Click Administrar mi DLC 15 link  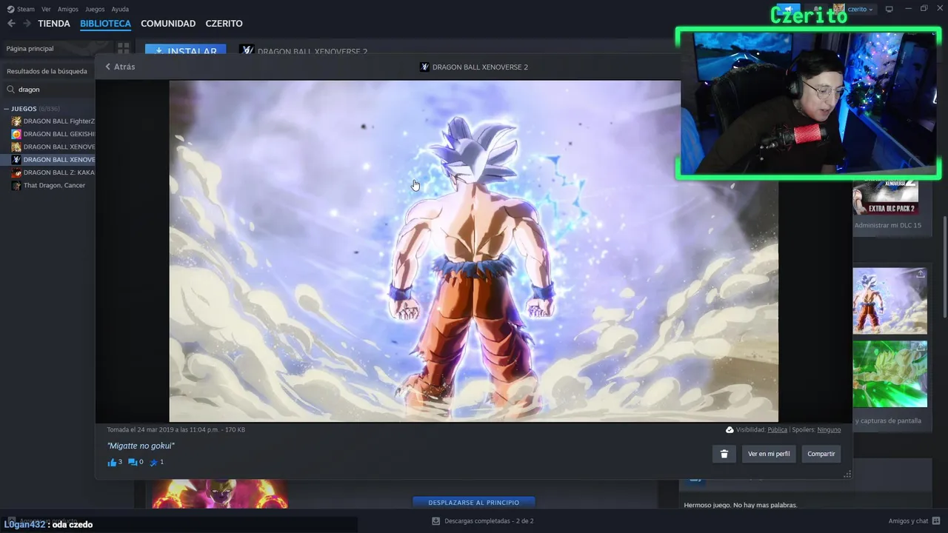tap(888, 225)
